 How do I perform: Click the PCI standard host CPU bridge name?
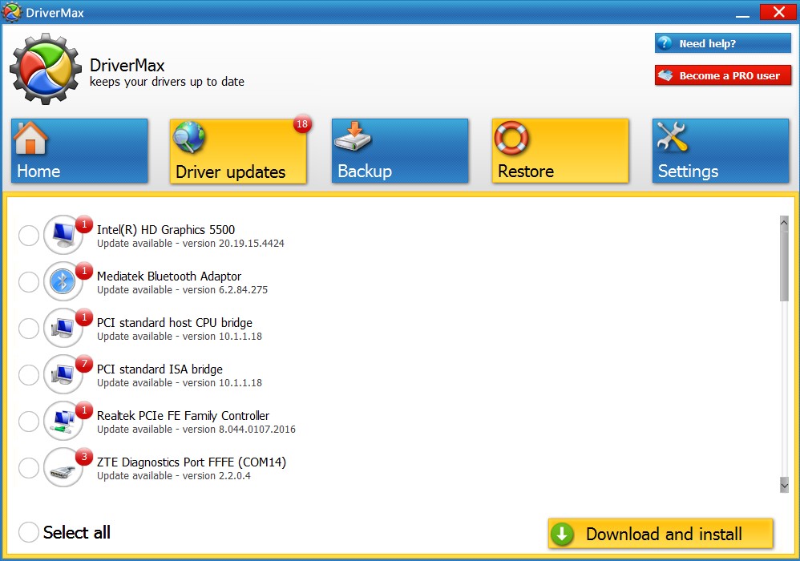175,322
